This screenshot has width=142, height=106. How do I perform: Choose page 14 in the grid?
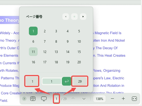68,52
